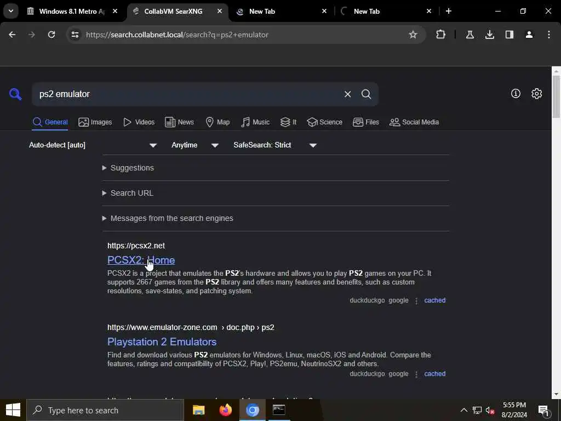
Task: Click the taskbar clock showing 5:55 PM
Action: [514, 410]
